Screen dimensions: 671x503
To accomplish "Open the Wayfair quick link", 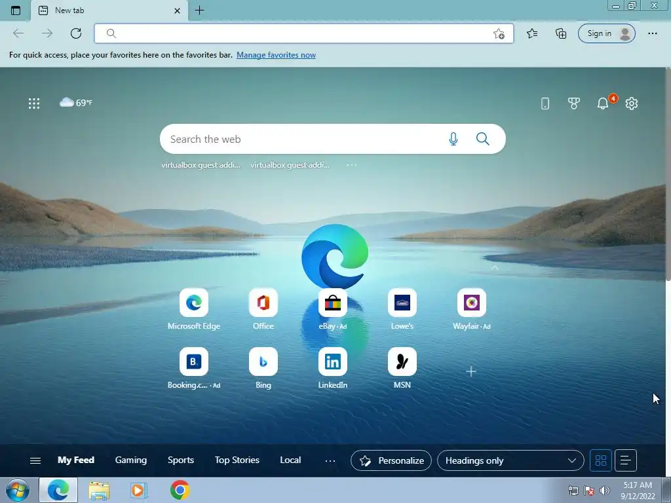I will [472, 310].
